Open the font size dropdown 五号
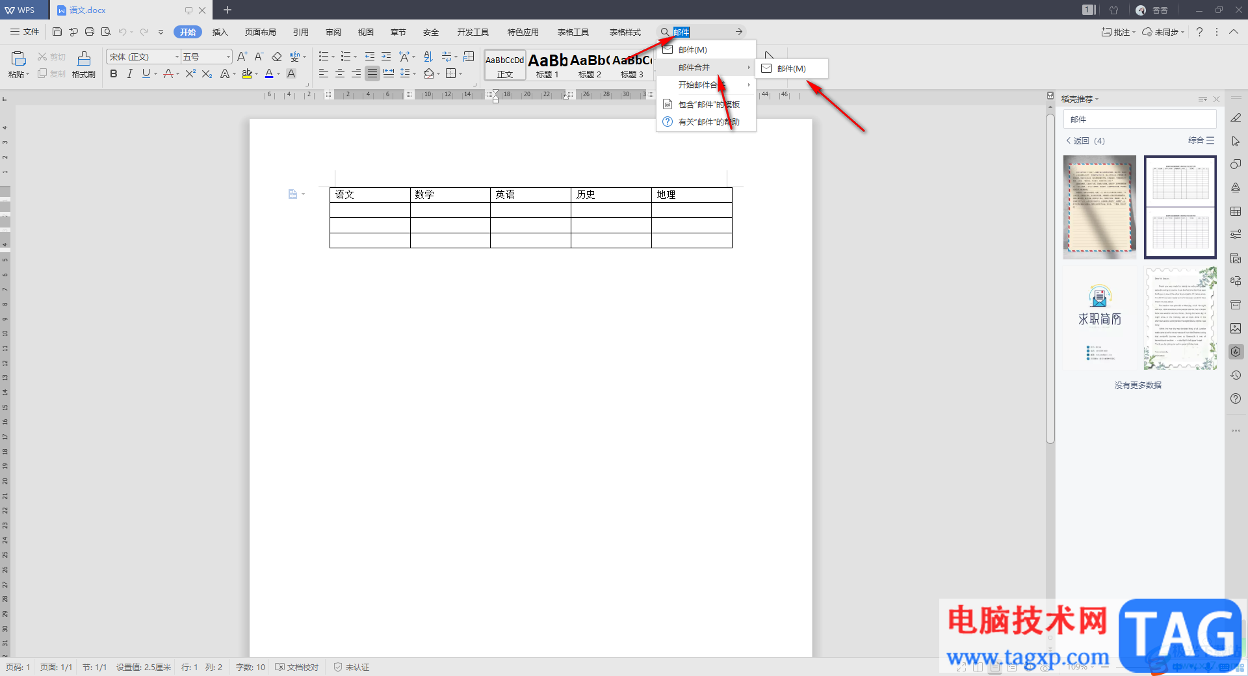Image resolution: width=1248 pixels, height=676 pixels. pos(228,57)
